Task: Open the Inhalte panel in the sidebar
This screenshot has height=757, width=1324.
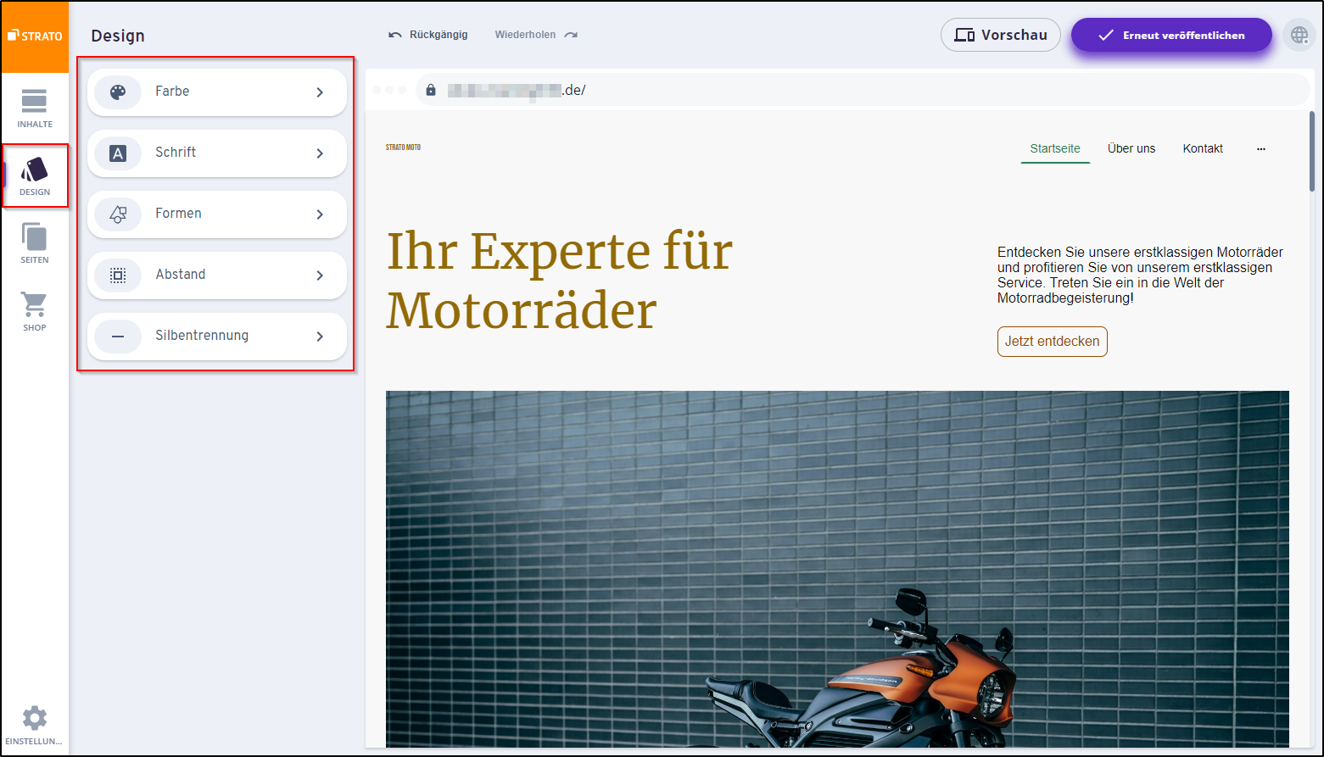Action: pyautogui.click(x=34, y=108)
